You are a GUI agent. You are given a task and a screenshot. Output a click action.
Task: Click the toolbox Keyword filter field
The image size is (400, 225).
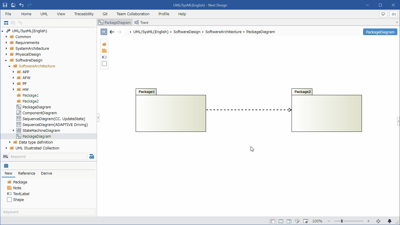[x=49, y=212]
